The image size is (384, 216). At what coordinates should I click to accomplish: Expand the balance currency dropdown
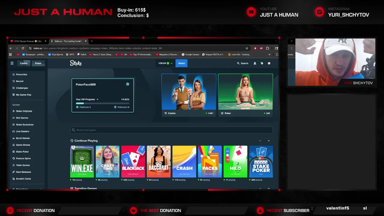[x=172, y=63]
